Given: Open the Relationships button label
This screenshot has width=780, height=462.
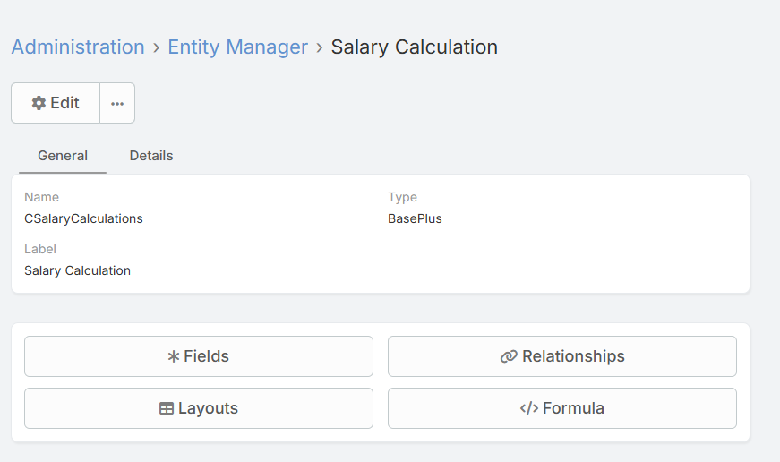Looking at the screenshot, I should pyautogui.click(x=573, y=356).
